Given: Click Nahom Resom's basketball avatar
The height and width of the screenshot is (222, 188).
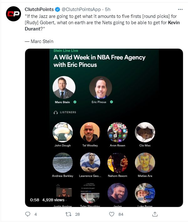Looking at the screenshot, I should [117, 163].
